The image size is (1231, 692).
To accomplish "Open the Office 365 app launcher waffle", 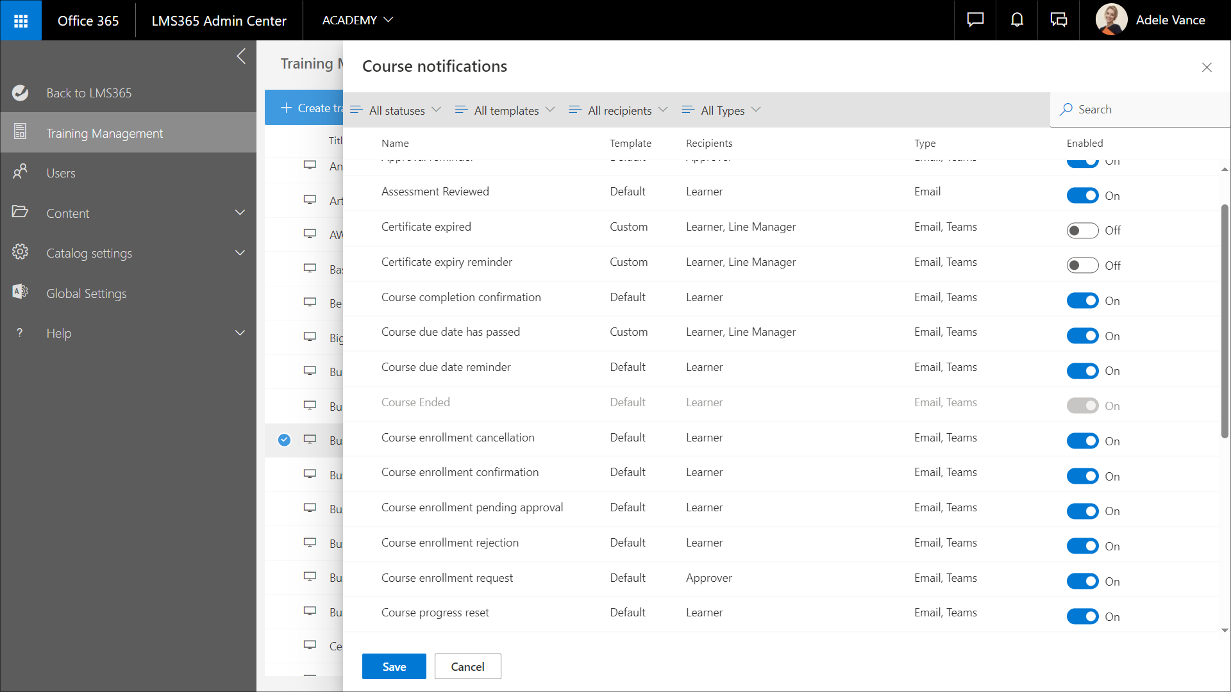I will tap(21, 21).
